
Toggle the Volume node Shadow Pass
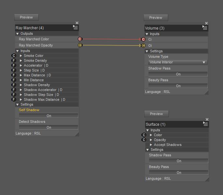click(x=178, y=74)
